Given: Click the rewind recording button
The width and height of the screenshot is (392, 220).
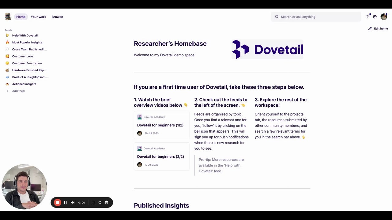Looking at the screenshot, I should [x=73, y=202].
